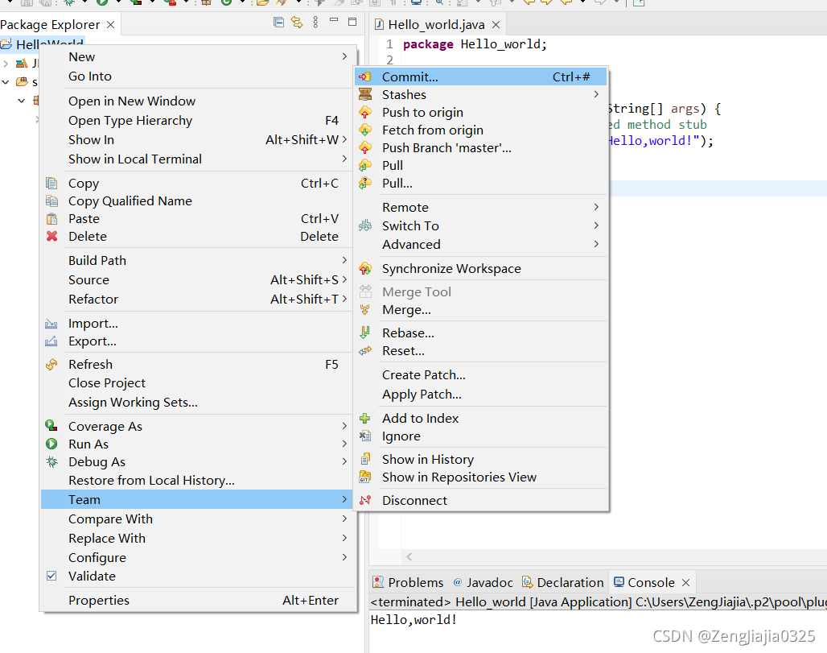
Task: Click the Synchronize Workspace icon
Action: point(365,269)
